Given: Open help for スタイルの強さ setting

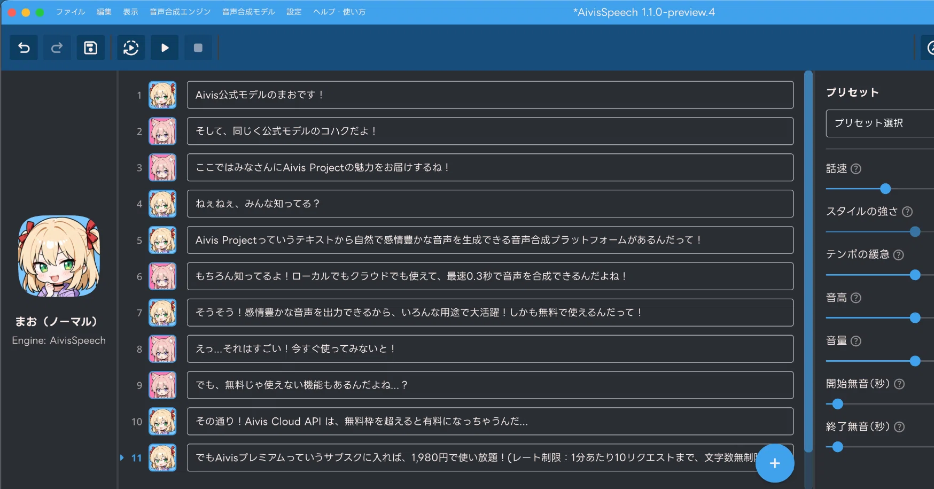Looking at the screenshot, I should (907, 212).
